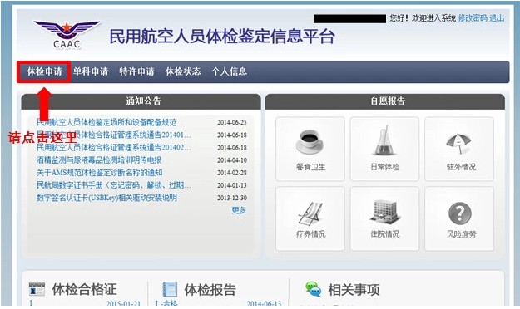The image size is (520, 309).
Task: Click the 更多 more notices link
Action: pos(239,210)
